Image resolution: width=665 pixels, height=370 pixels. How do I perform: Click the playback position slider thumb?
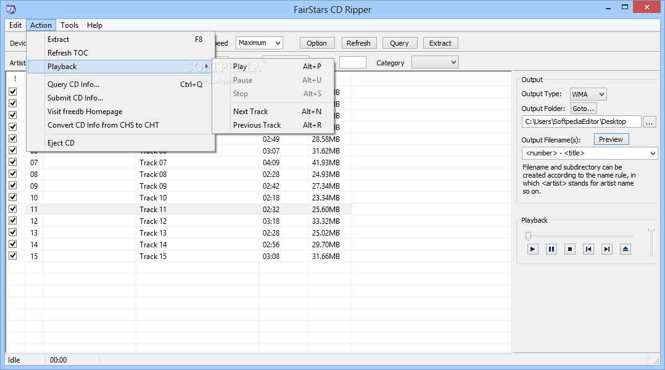pyautogui.click(x=529, y=236)
